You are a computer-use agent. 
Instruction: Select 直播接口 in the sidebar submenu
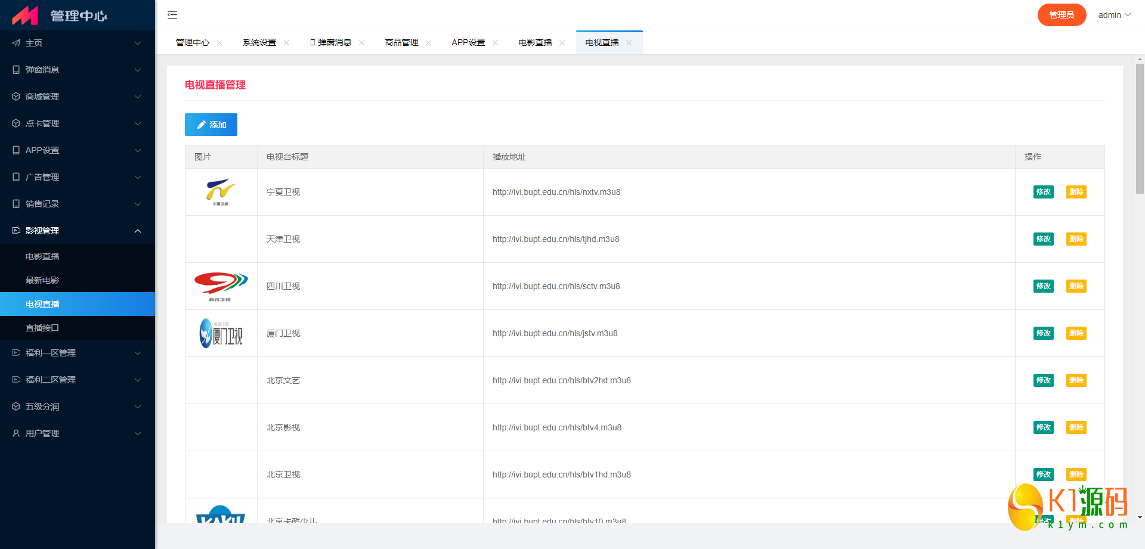pos(42,328)
